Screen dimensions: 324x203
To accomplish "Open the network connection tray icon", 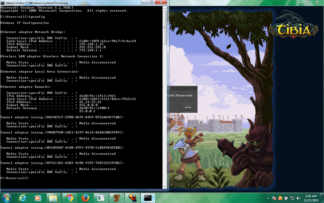I will tap(292, 198).
